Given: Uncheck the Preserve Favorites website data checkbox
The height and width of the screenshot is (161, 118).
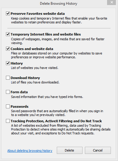Looking at the screenshot, I should point(8,14).
